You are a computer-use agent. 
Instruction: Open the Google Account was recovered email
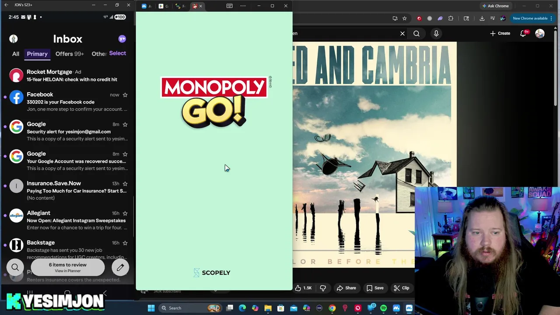[x=68, y=161]
